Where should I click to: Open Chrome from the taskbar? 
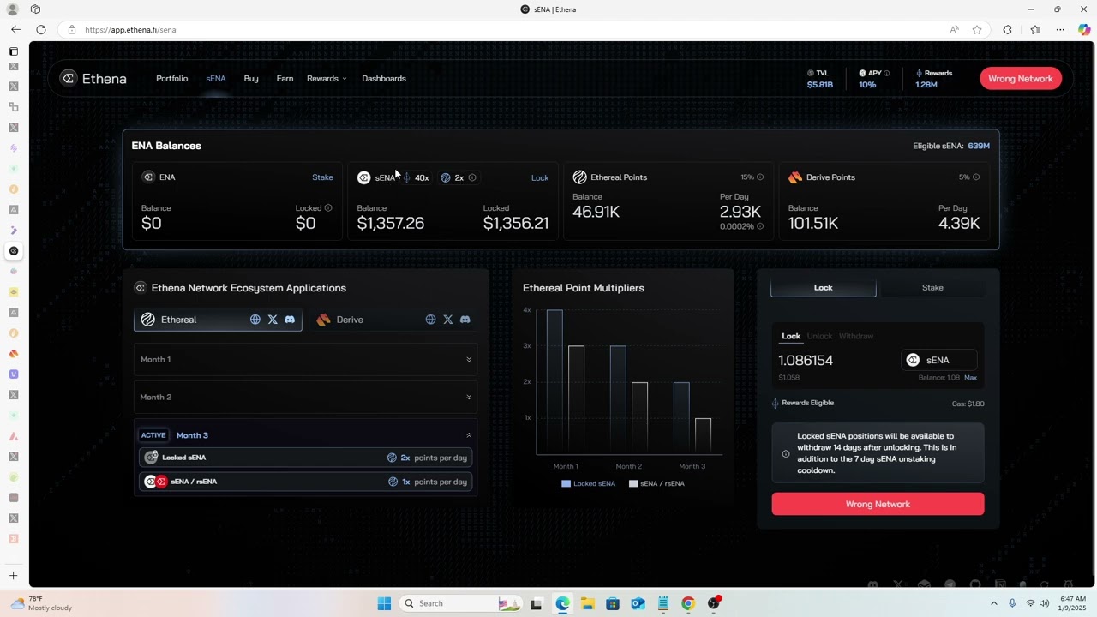click(x=688, y=603)
